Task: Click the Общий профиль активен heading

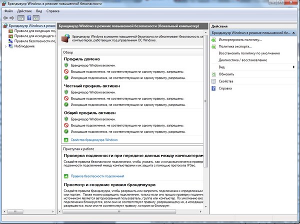Action: coord(89,113)
